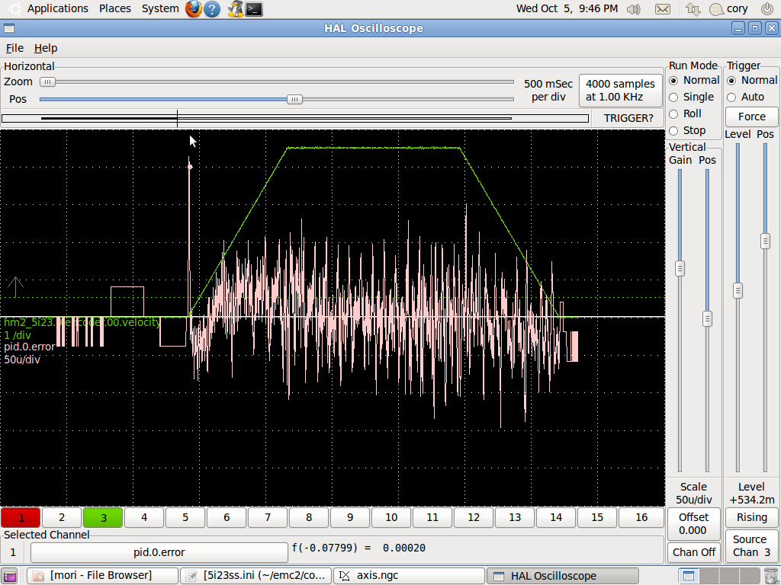Click the clock Wed Oct 5, 9:46 PM
Image resolution: width=781 pixels, height=585 pixels.
(567, 8)
